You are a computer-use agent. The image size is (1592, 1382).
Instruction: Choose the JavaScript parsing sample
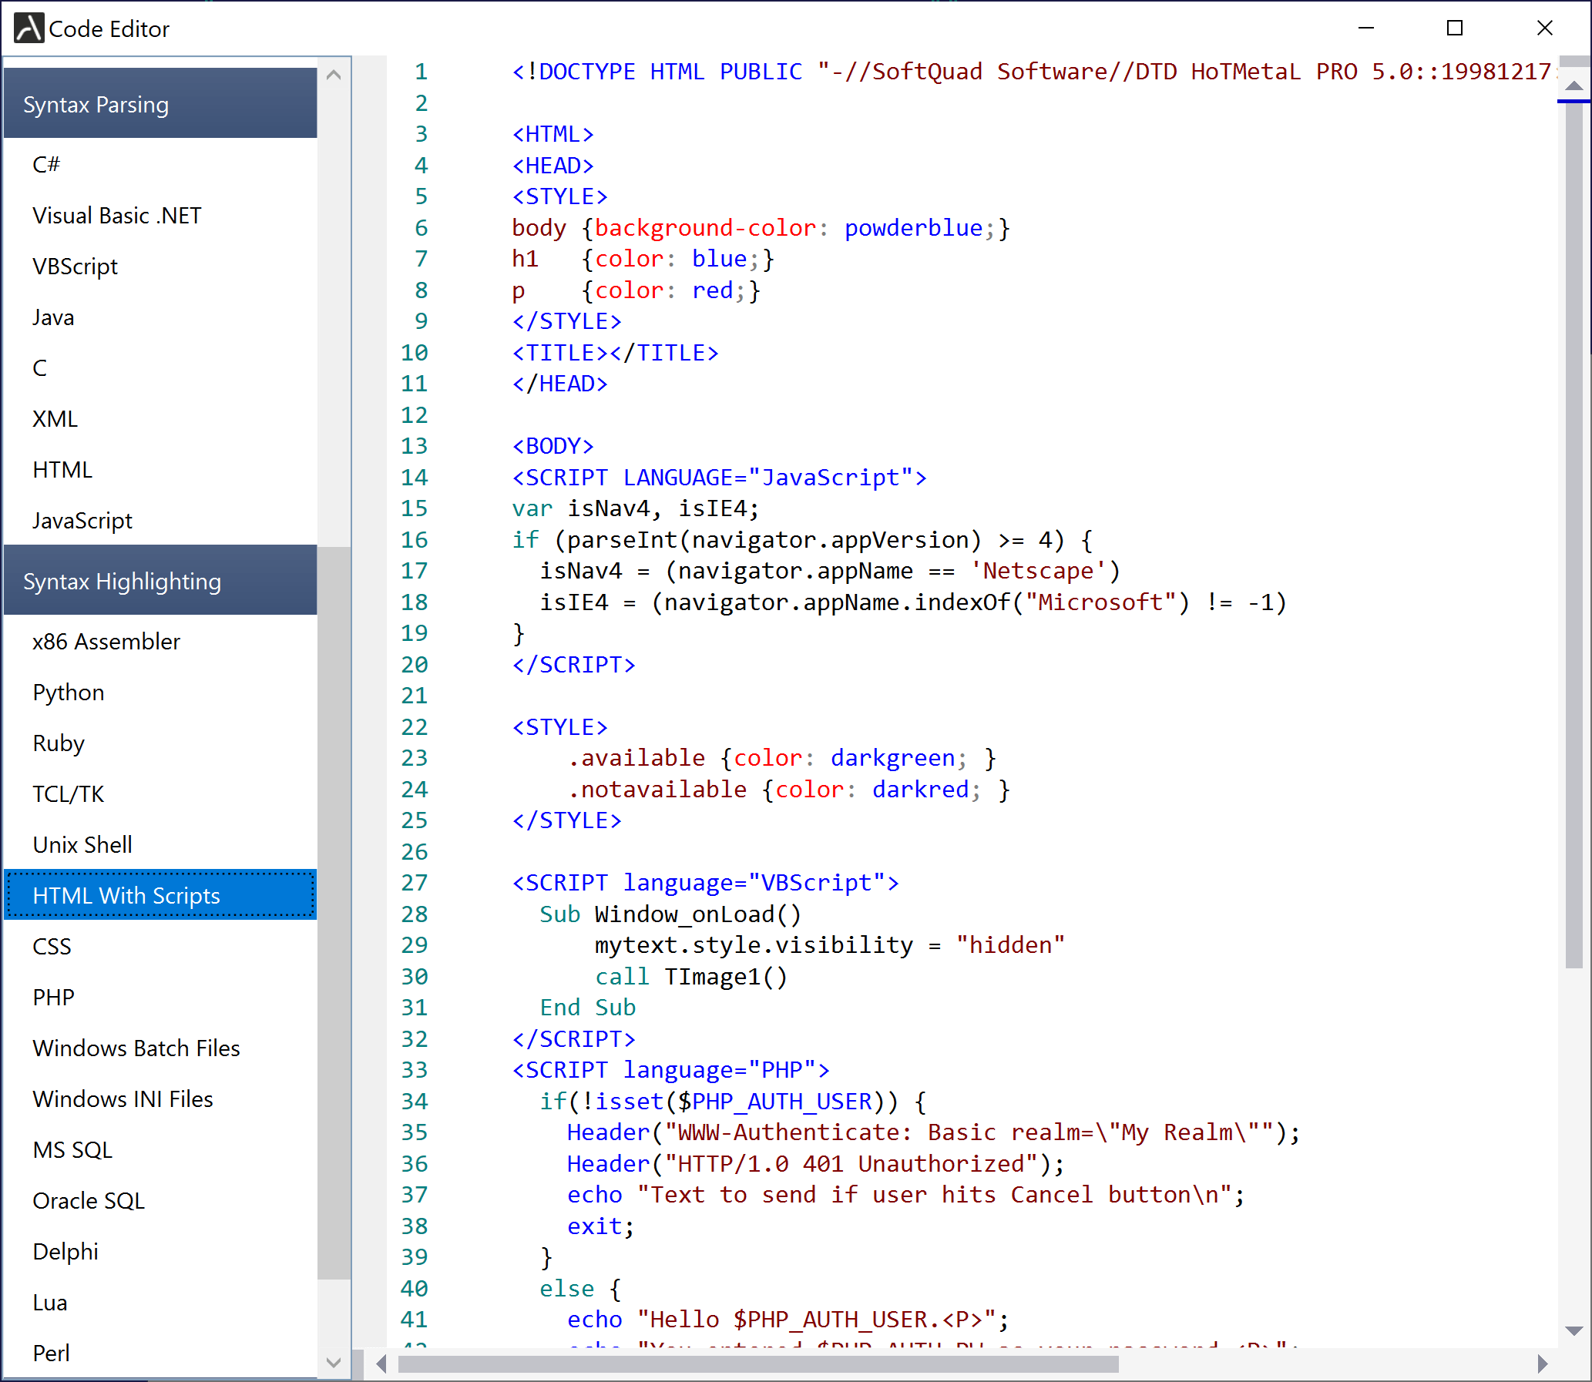point(82,521)
